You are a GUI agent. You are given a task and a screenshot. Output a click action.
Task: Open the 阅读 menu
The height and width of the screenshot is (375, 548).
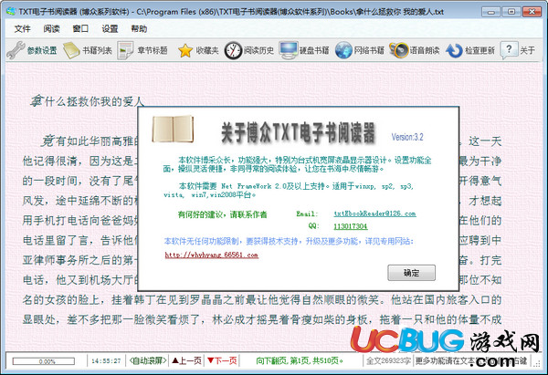(x=51, y=28)
